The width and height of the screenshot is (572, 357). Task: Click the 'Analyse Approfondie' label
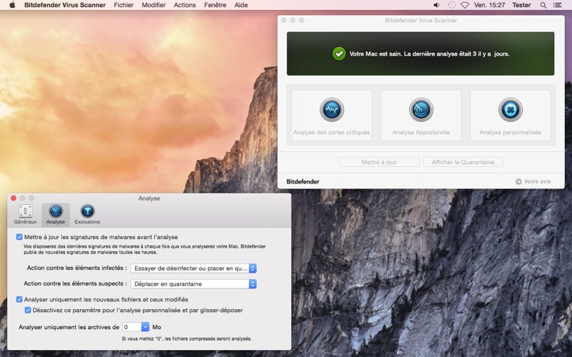click(421, 132)
